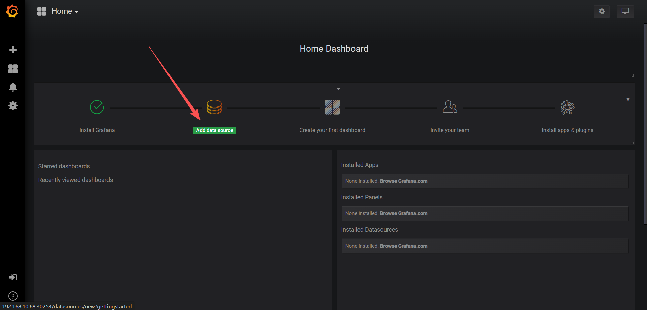This screenshot has width=647, height=310.
Task: Click the Install Grafana completed step
Action: pos(97,130)
